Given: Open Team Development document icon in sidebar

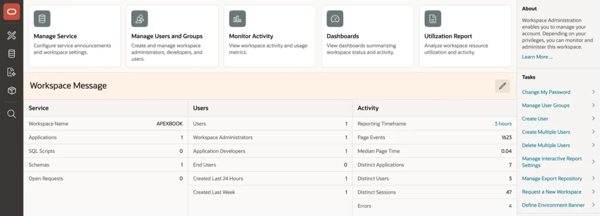Looking at the screenshot, I should [12, 72].
